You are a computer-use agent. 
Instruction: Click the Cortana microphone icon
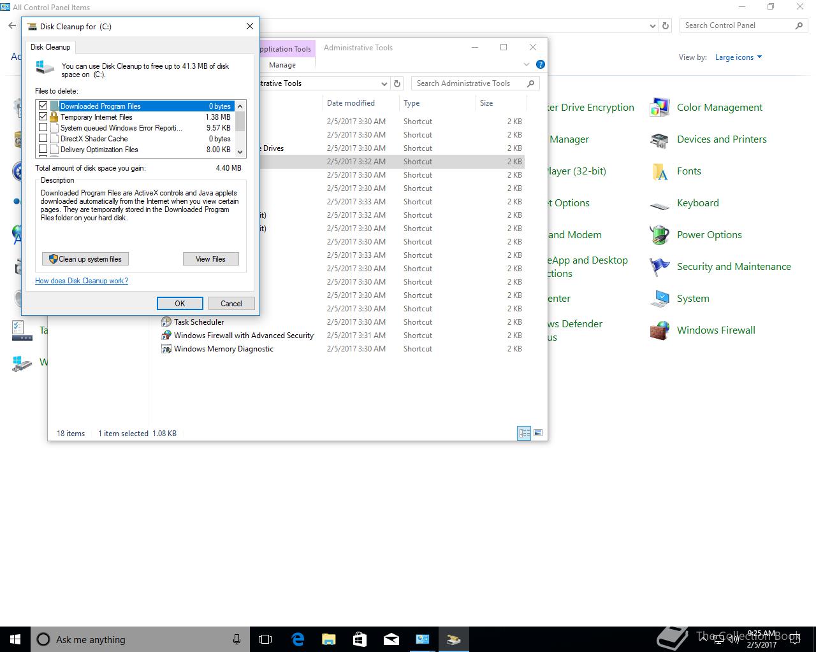(237, 639)
